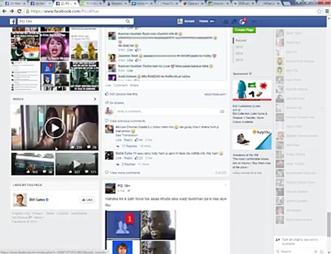Click the search magnifier icon in Facebook bar

coord(128,21)
